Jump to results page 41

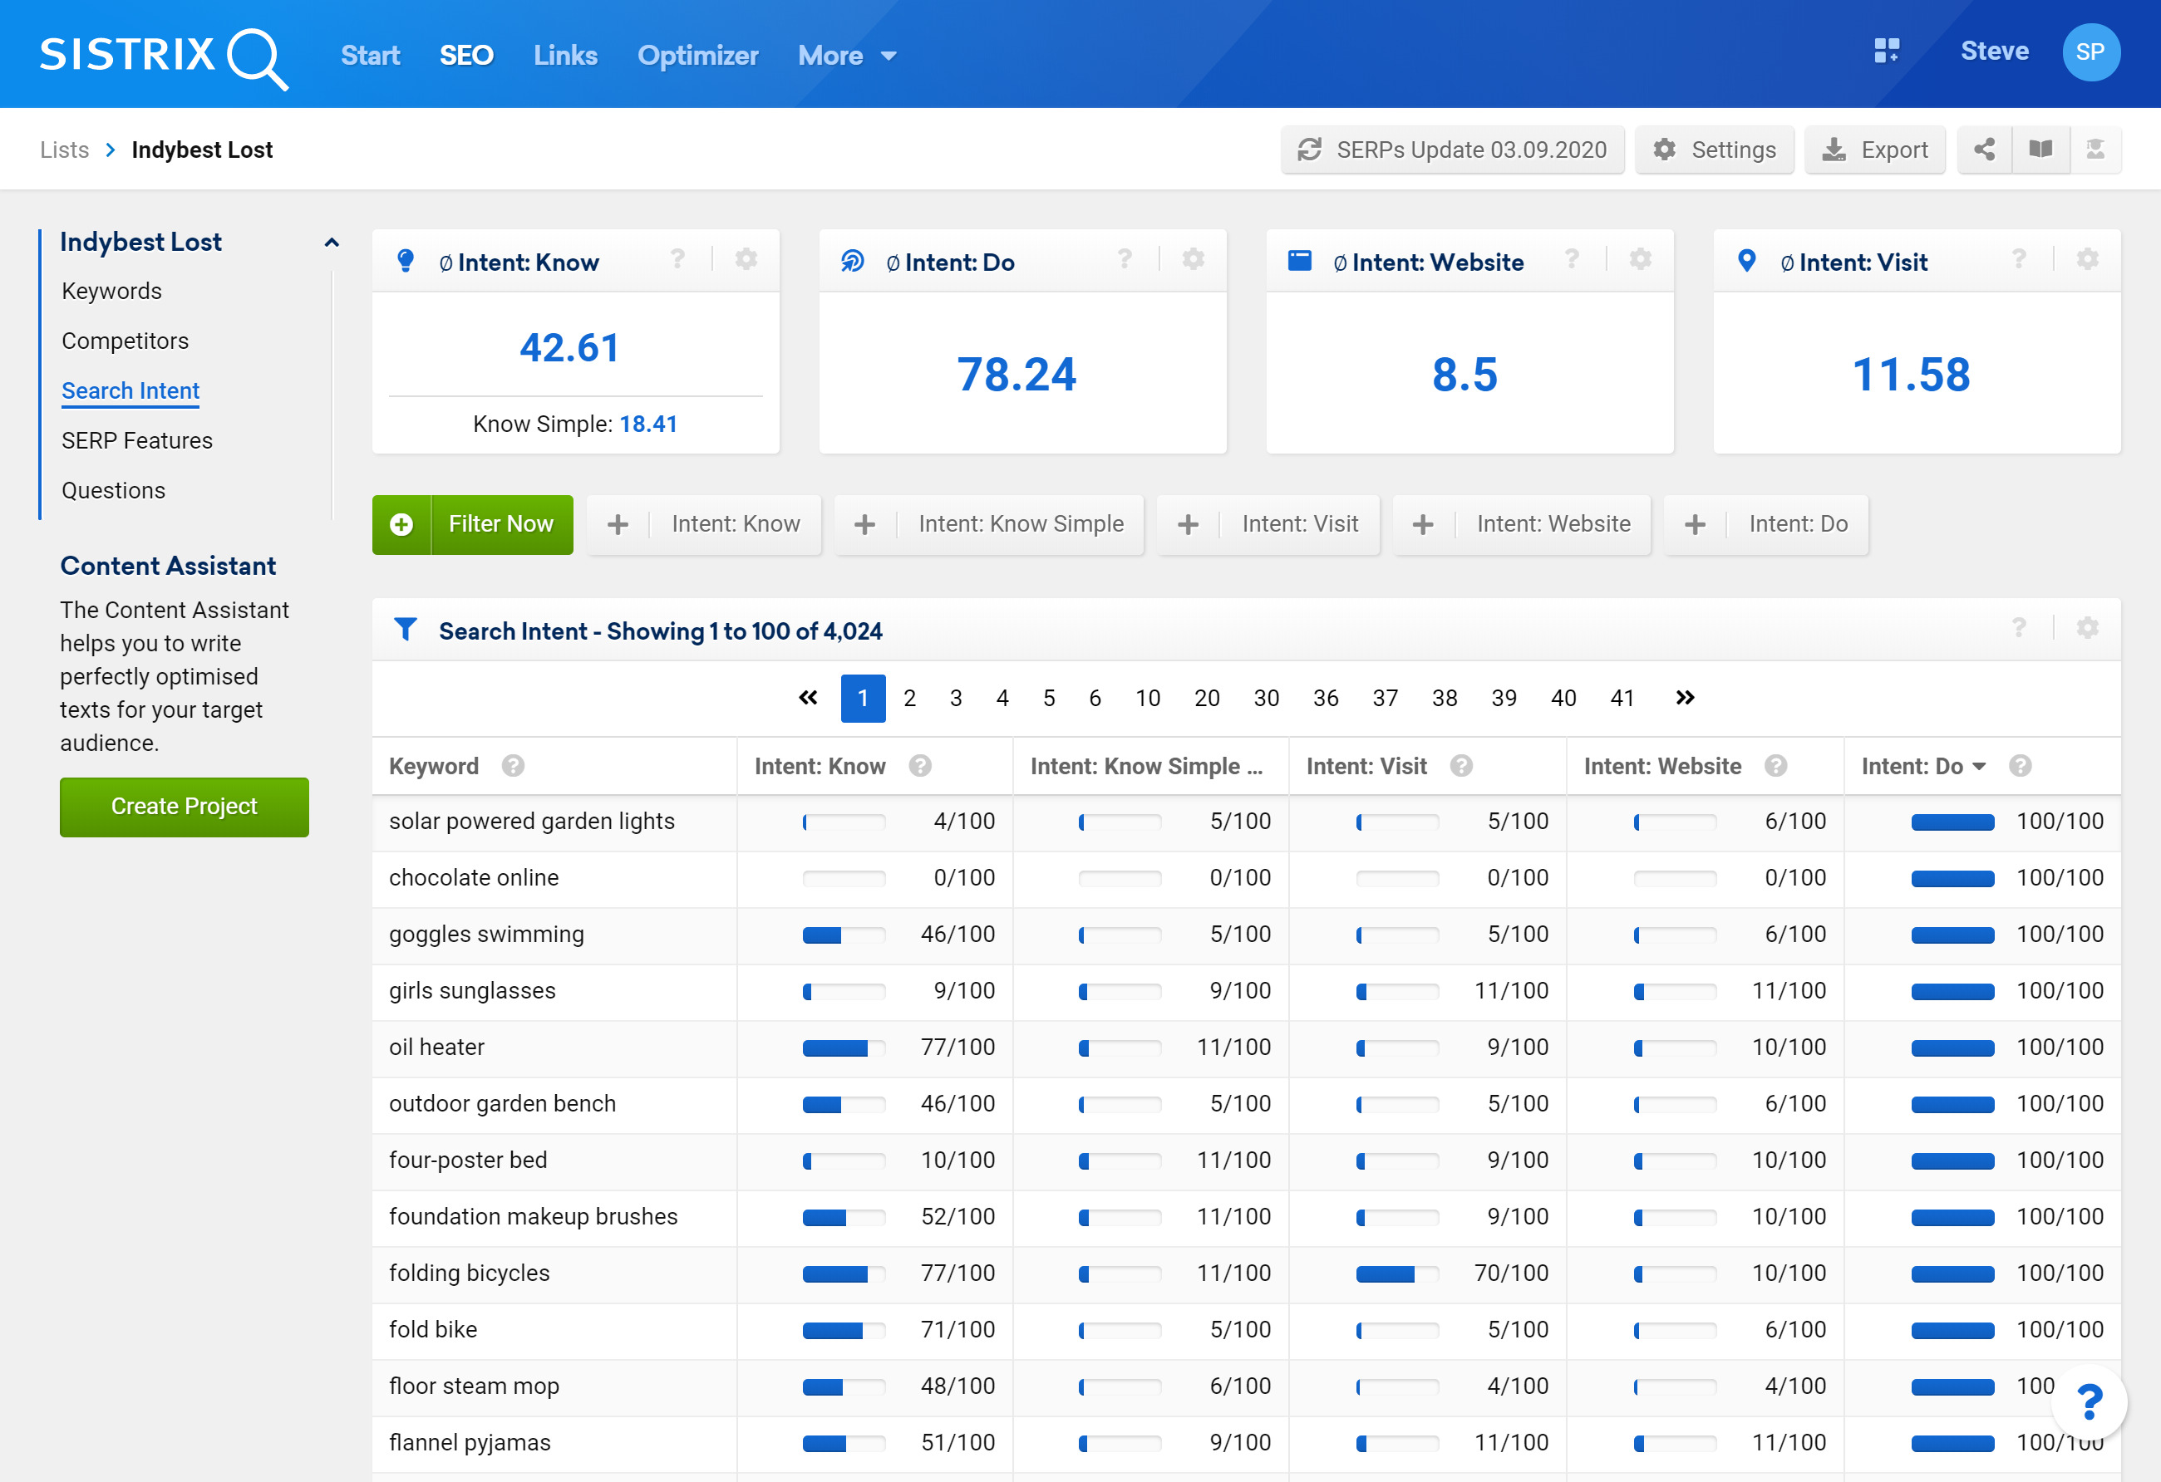tap(1622, 698)
